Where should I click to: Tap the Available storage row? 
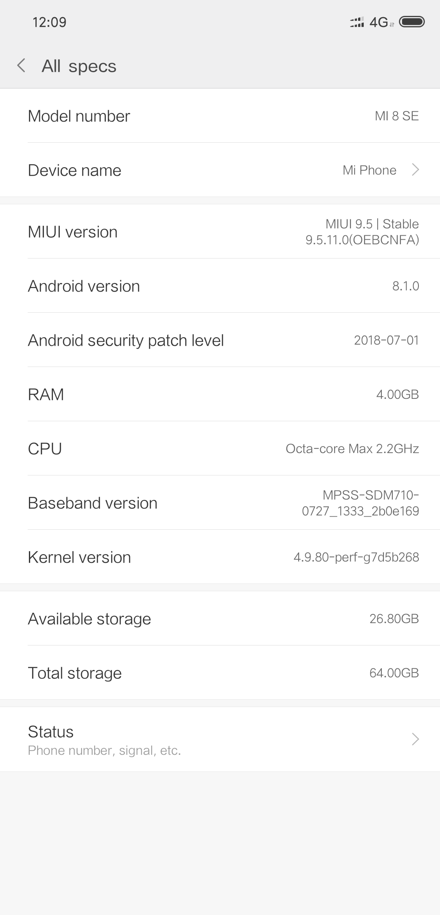[220, 619]
